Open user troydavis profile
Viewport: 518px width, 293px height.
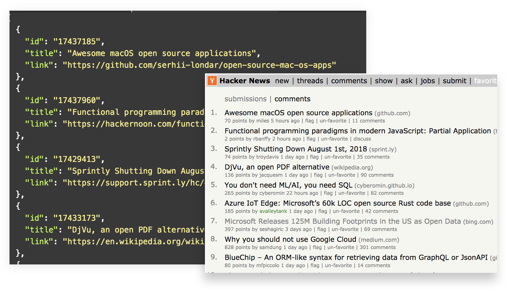[x=267, y=157]
